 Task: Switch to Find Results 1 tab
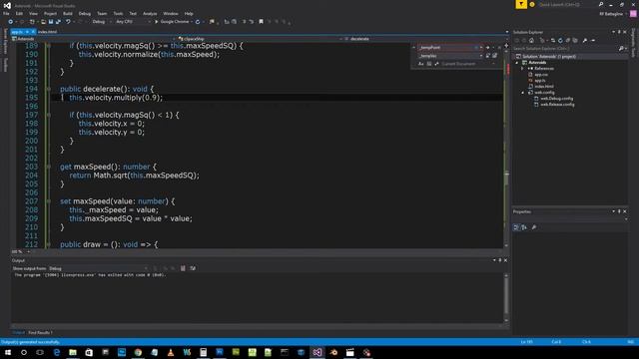coord(40,332)
